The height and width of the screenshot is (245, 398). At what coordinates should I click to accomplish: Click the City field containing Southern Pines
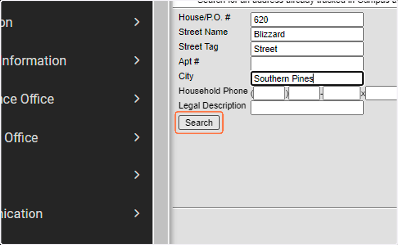click(x=307, y=79)
